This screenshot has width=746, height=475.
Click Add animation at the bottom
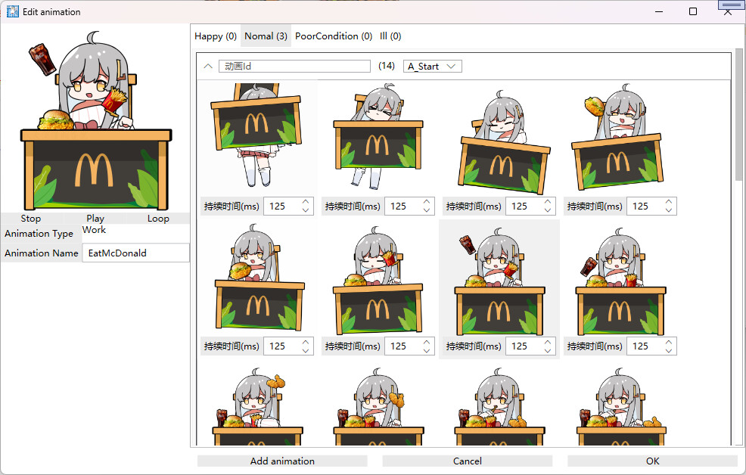point(282,461)
